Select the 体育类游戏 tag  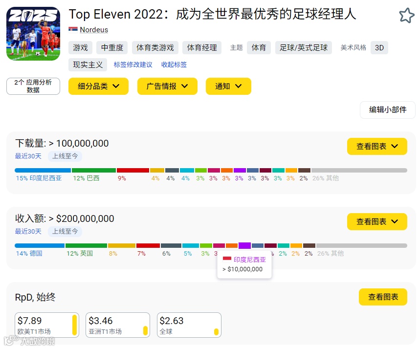(155, 47)
